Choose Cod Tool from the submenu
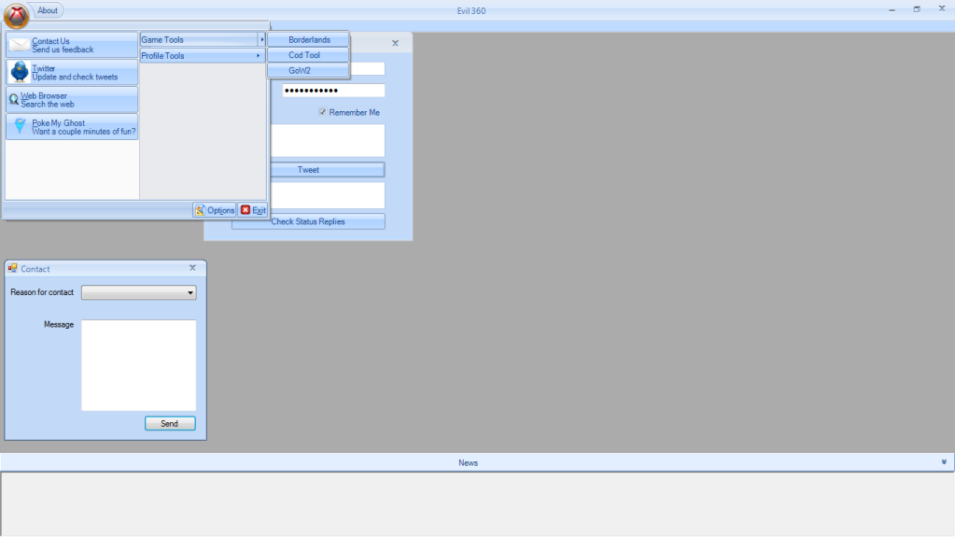955x537 pixels. tap(308, 55)
